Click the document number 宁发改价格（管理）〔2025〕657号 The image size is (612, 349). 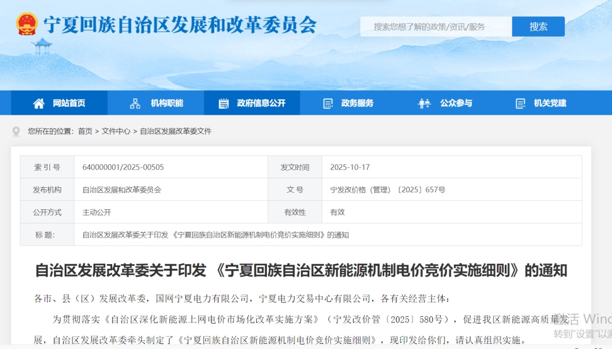388,190
